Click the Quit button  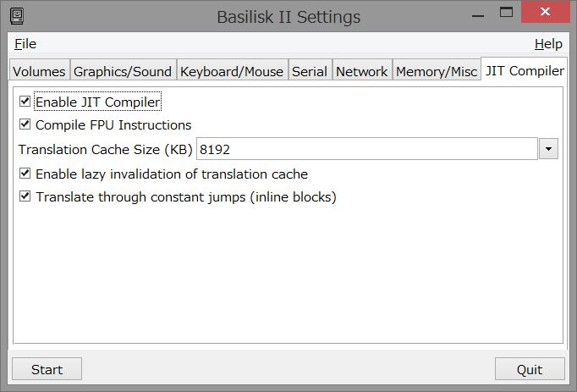click(530, 369)
